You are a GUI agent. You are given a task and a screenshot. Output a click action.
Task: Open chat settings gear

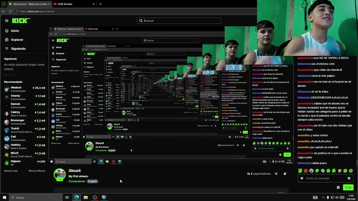[338, 187]
